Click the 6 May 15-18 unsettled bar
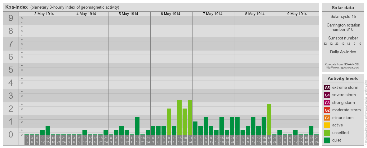 (x=179, y=117)
